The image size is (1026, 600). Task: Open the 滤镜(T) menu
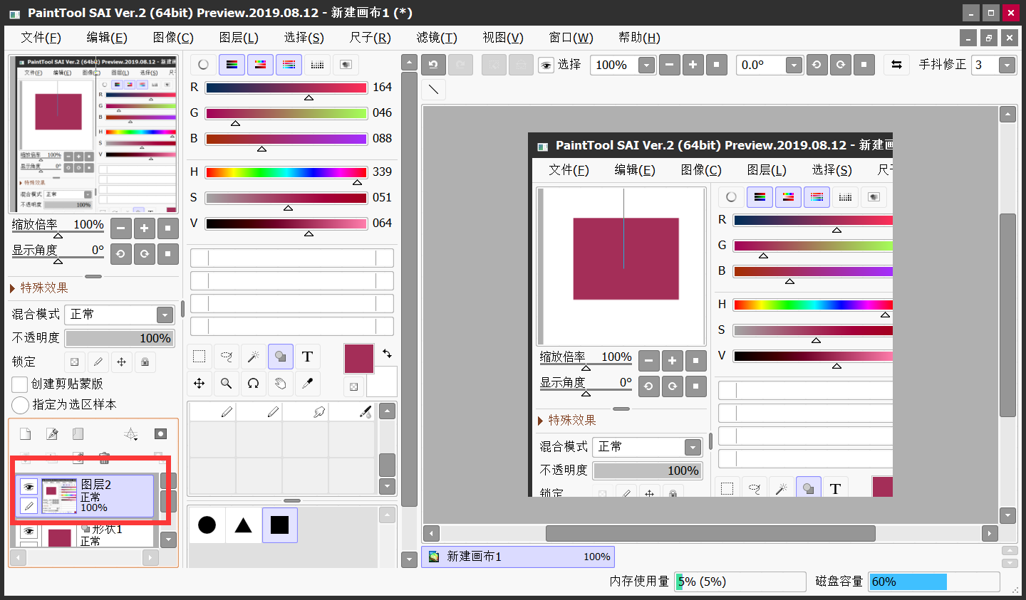437,38
